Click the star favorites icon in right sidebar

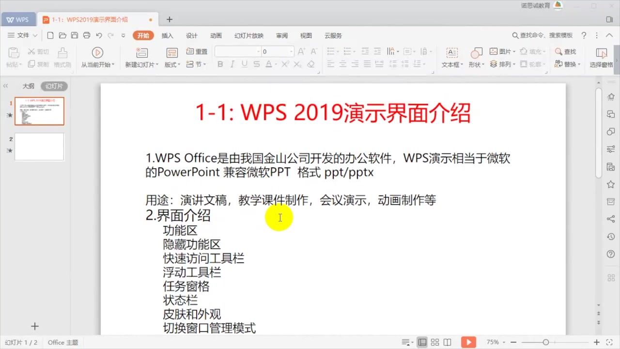coord(611,184)
